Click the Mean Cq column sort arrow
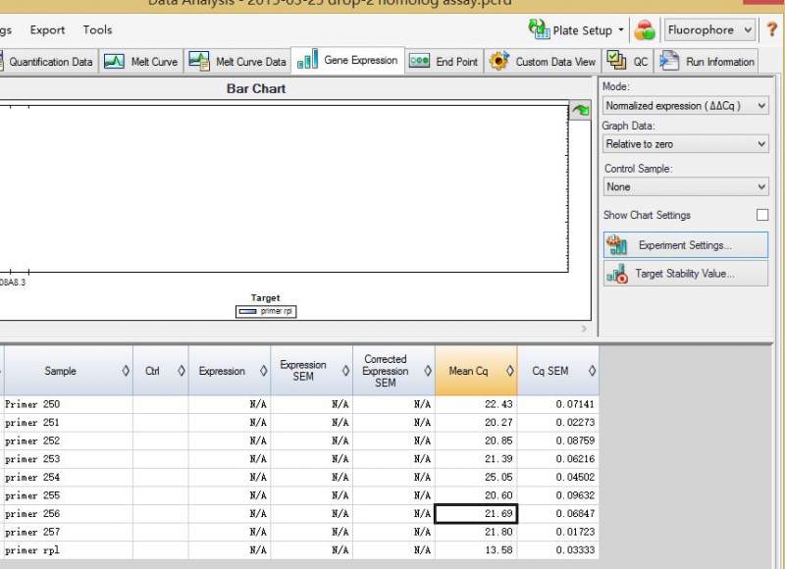Screen dimensions: 785x569 509,371
